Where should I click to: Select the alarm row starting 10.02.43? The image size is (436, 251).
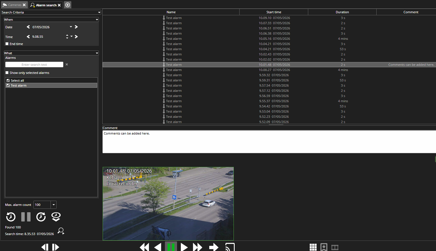[x=269, y=54]
